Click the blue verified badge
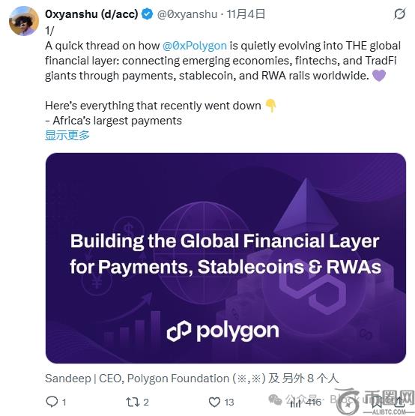The width and height of the screenshot is (415, 416). [x=147, y=13]
